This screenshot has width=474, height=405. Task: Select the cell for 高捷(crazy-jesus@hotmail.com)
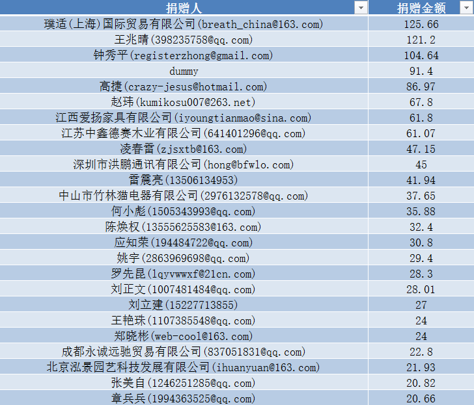[x=184, y=86]
